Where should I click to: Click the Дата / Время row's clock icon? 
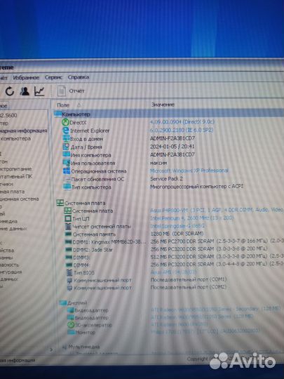click(x=66, y=147)
